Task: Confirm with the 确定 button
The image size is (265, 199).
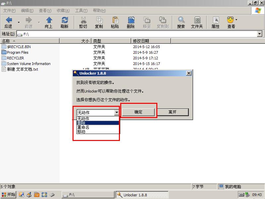Action: tap(138, 112)
